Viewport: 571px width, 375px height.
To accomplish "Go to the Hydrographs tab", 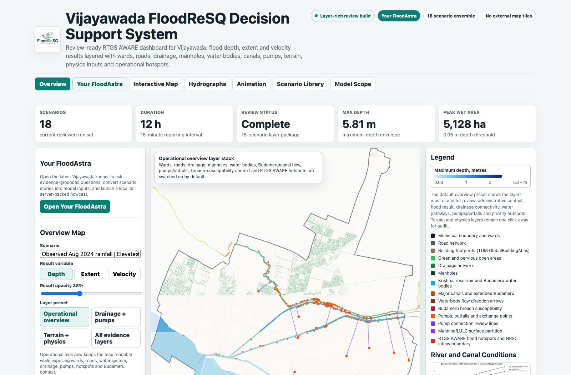I will 207,84.
